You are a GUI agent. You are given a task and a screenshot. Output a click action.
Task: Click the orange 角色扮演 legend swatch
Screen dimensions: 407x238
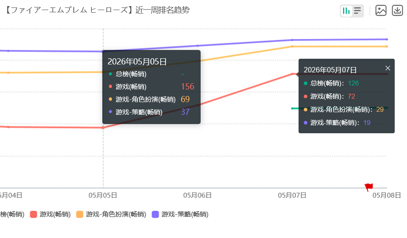pos(79,214)
